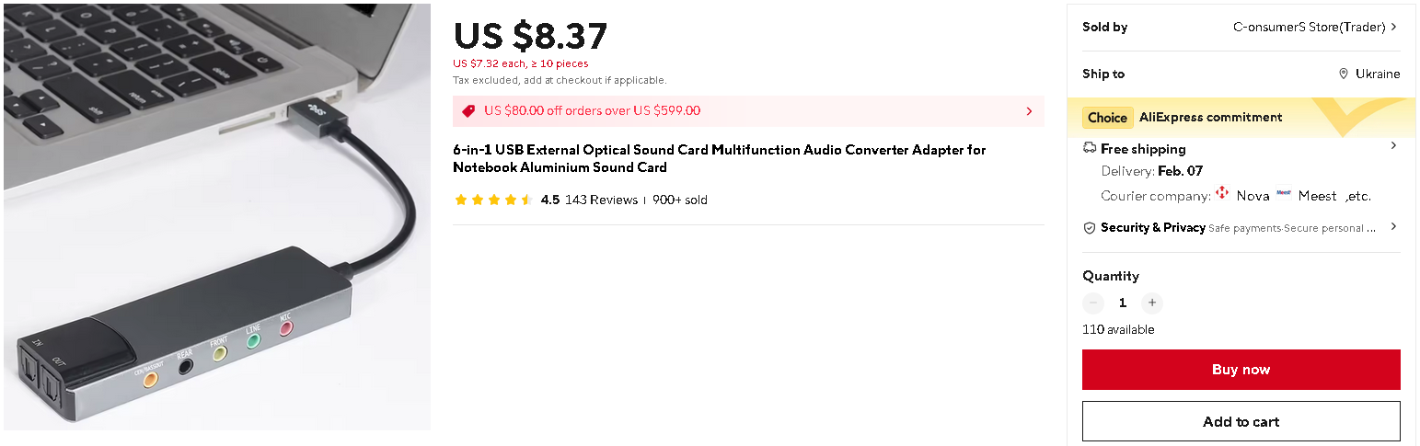The image size is (1420, 446).
Task: Click the Meest courier logo
Action: [x=1284, y=193]
